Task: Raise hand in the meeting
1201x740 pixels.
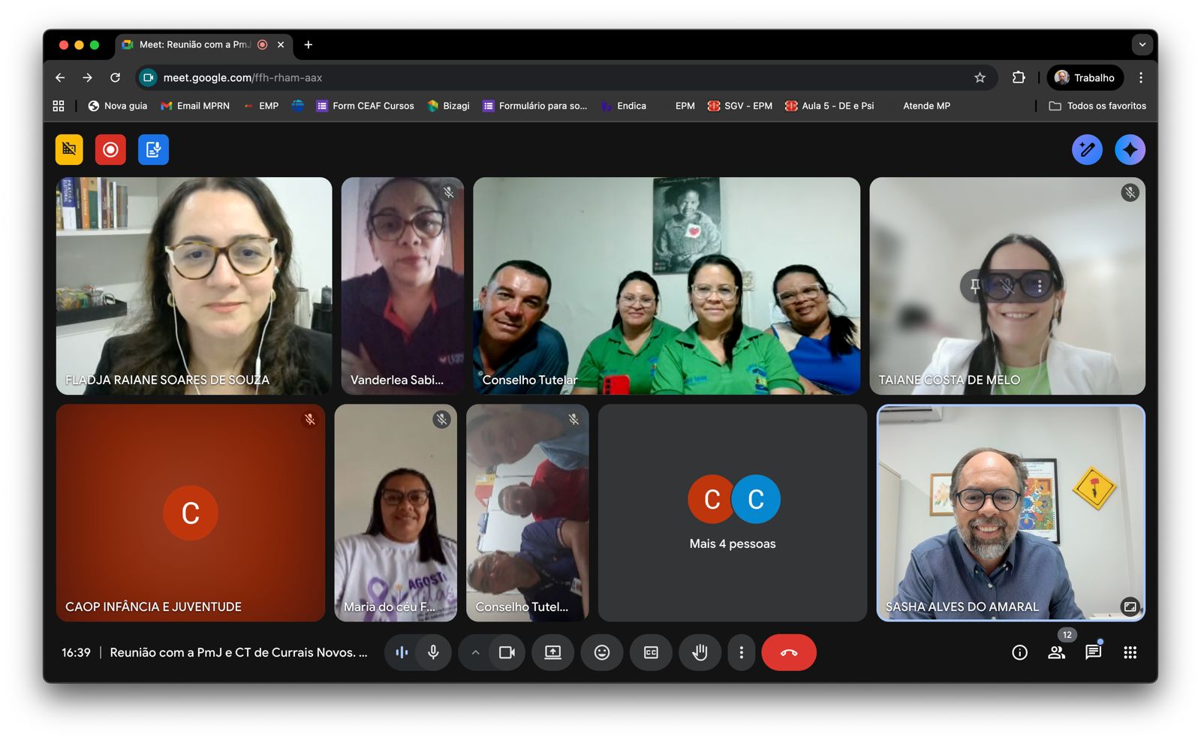Action: coord(700,652)
